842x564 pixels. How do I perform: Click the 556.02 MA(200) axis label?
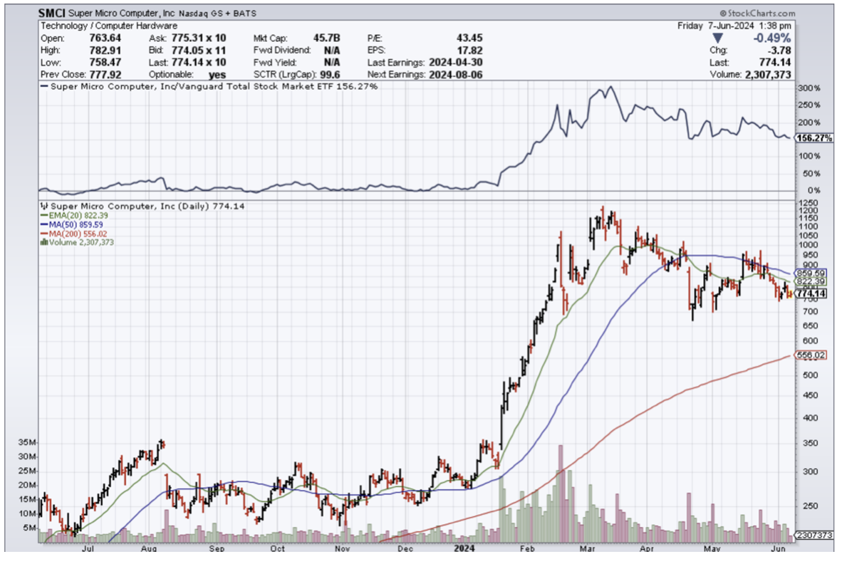coord(811,355)
